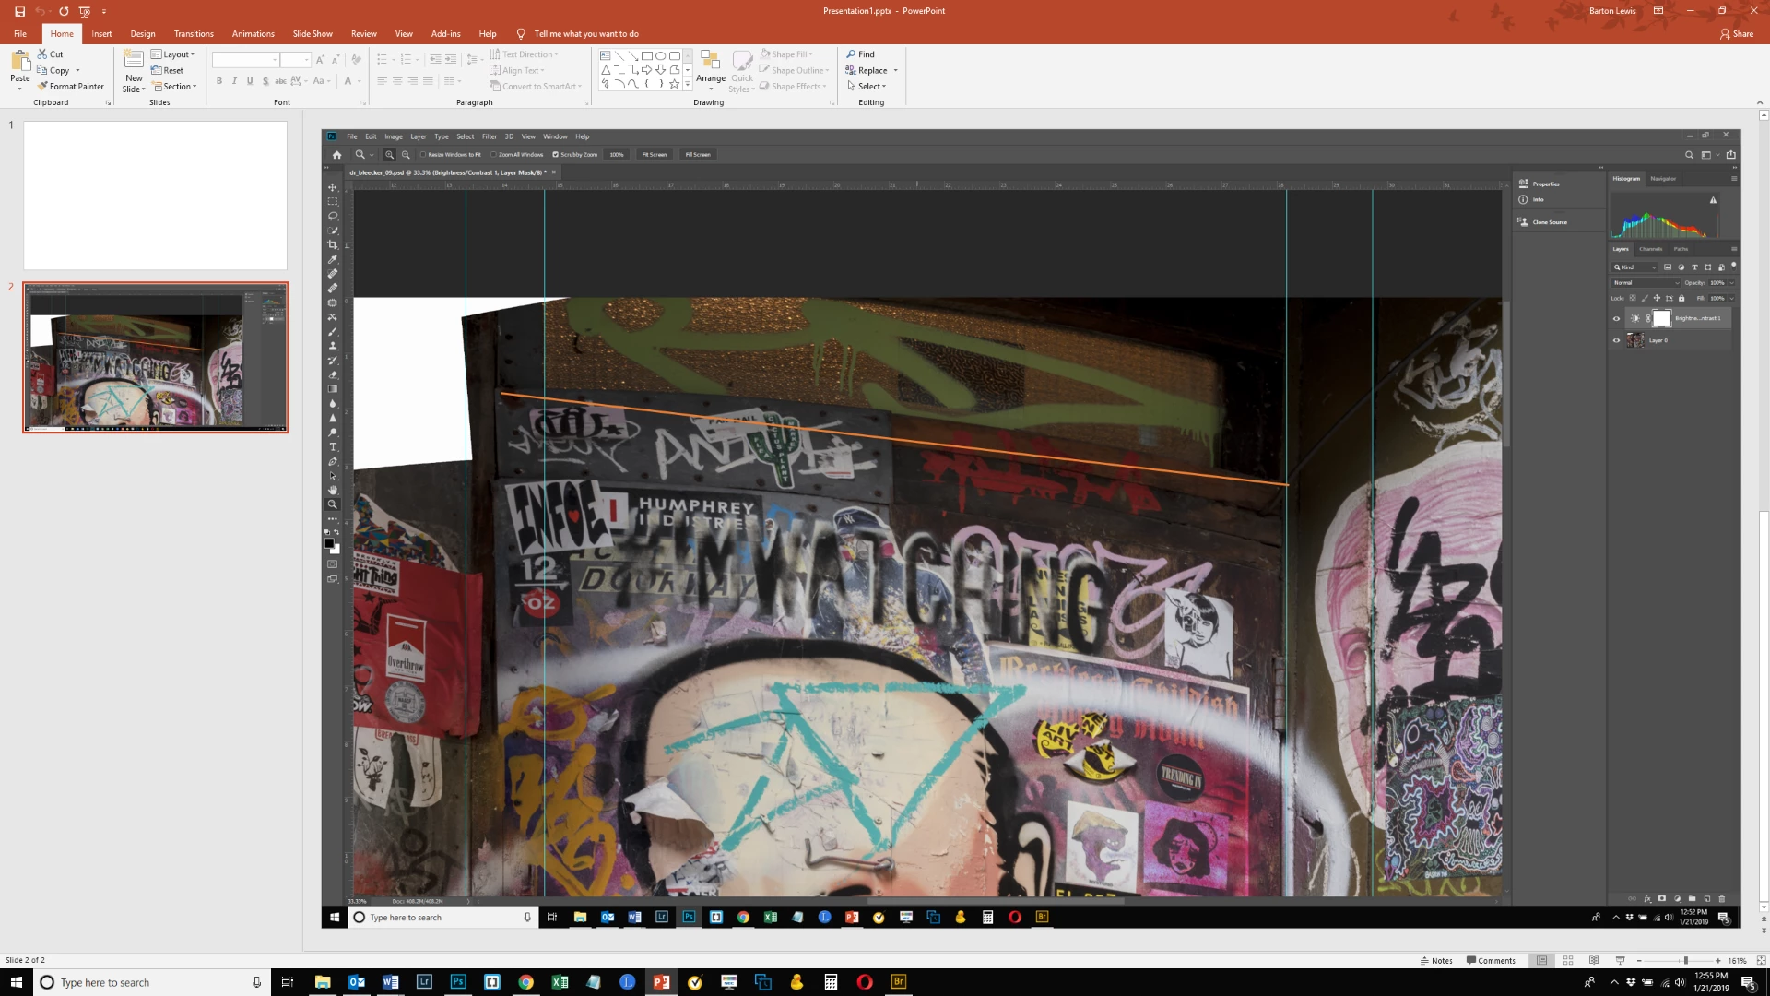Viewport: 1770px width, 996px height.
Task: Open the Insert ribbon tab
Action: tap(101, 34)
